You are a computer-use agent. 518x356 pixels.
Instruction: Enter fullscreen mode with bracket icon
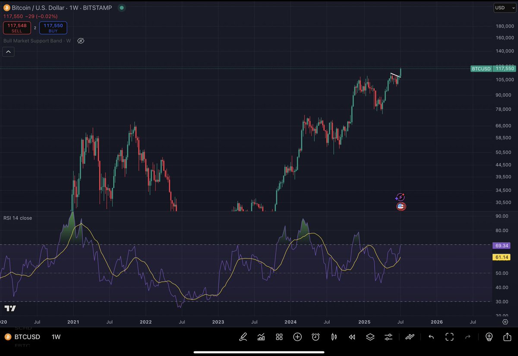449,337
